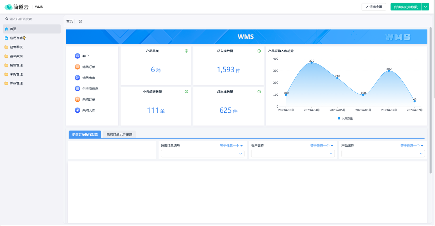The width and height of the screenshot is (435, 226).
Task: Click the 46 data point on chart
Action: tap(415, 101)
